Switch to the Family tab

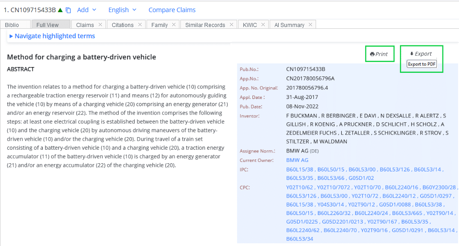[160, 25]
